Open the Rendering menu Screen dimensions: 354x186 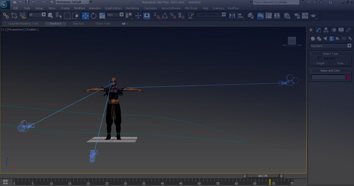point(132,8)
